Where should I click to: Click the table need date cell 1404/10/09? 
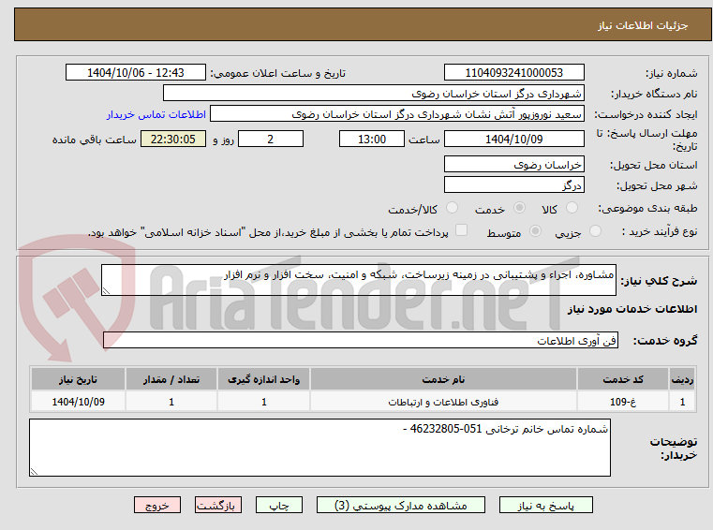78,402
